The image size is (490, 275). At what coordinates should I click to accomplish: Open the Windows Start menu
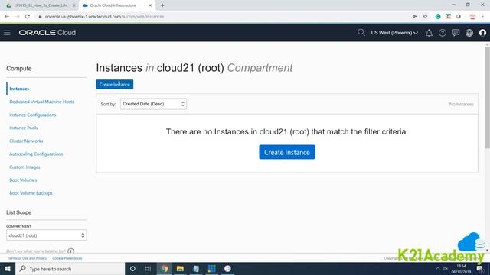coord(8,269)
